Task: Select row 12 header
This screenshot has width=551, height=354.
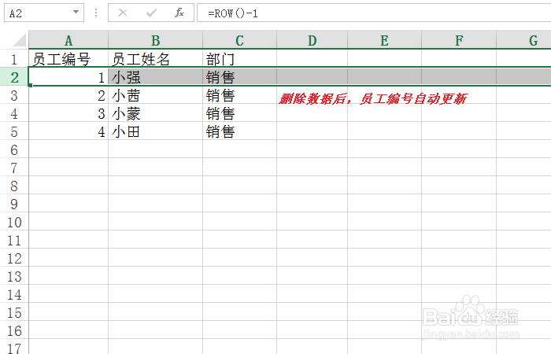Action: [14, 259]
